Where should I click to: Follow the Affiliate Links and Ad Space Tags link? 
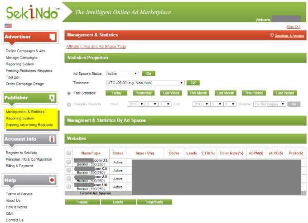[x=96, y=46]
